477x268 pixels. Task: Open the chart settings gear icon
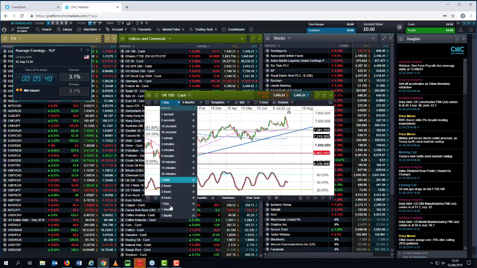click(x=330, y=102)
